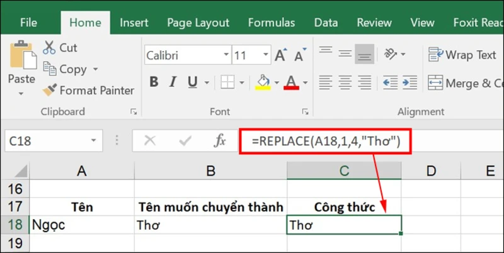Increase font size with large A
Image resolution: width=504 pixels, height=253 pixels.
click(280, 55)
